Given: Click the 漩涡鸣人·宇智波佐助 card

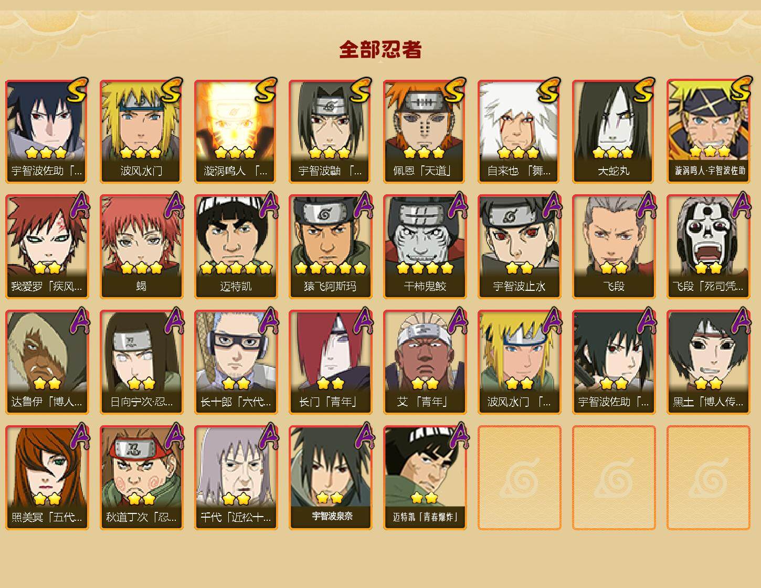Looking at the screenshot, I should pos(709,131).
